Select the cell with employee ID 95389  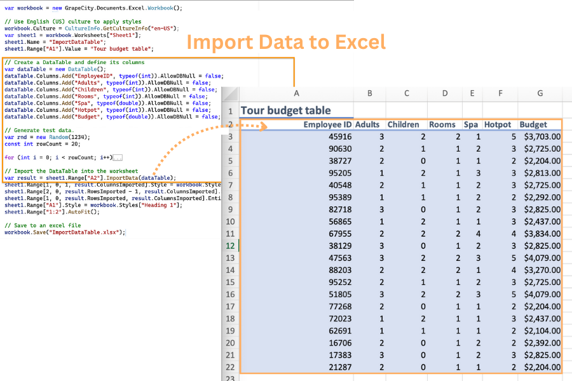coord(296,197)
